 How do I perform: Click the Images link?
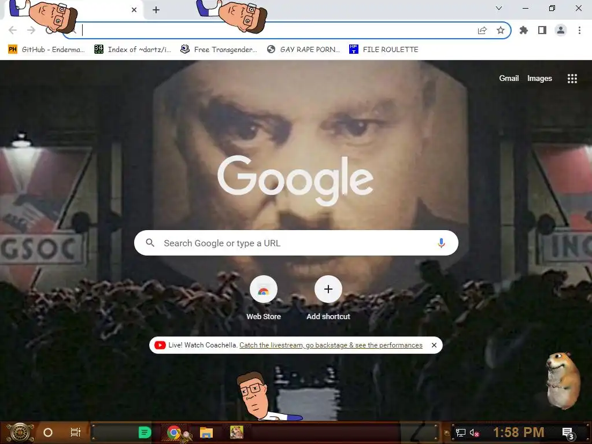pyautogui.click(x=539, y=78)
